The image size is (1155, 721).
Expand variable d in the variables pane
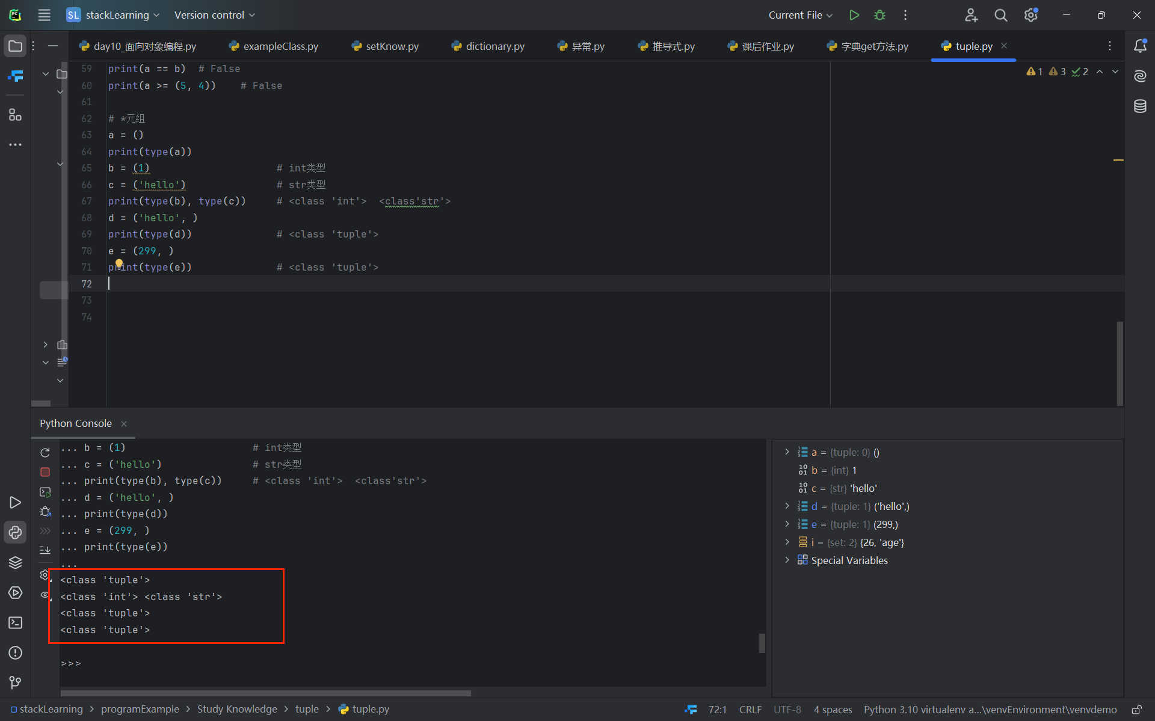(x=787, y=506)
